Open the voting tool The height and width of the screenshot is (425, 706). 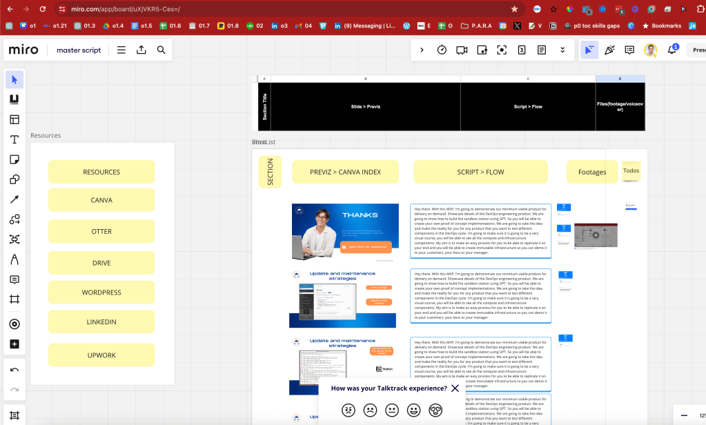[x=522, y=50]
